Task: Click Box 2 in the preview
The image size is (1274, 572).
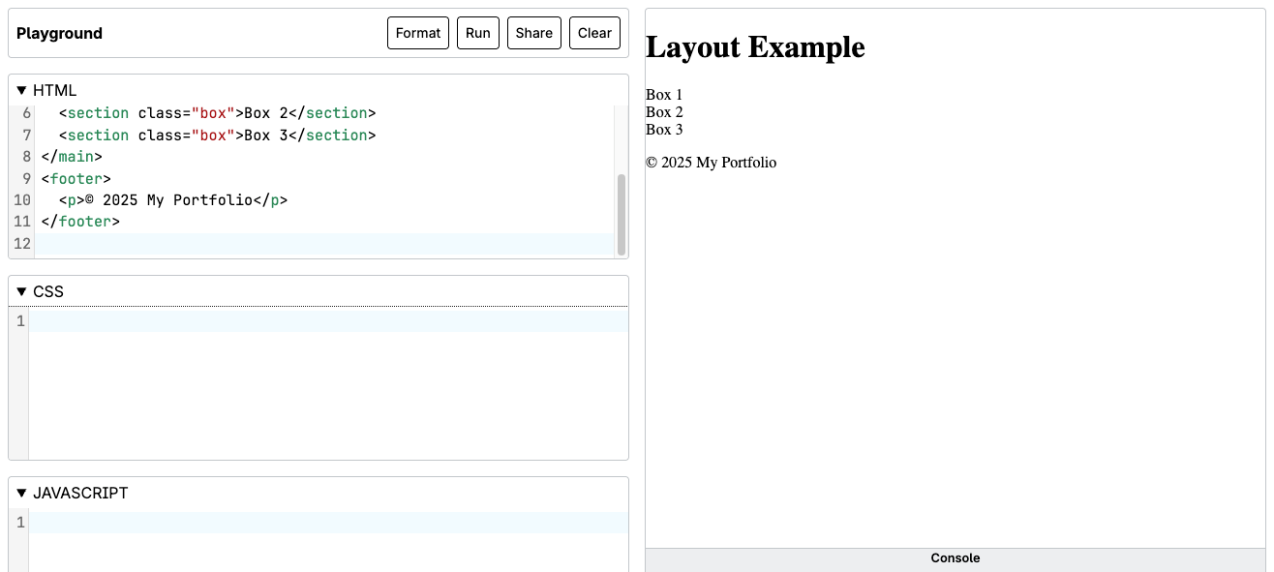Action: (664, 112)
